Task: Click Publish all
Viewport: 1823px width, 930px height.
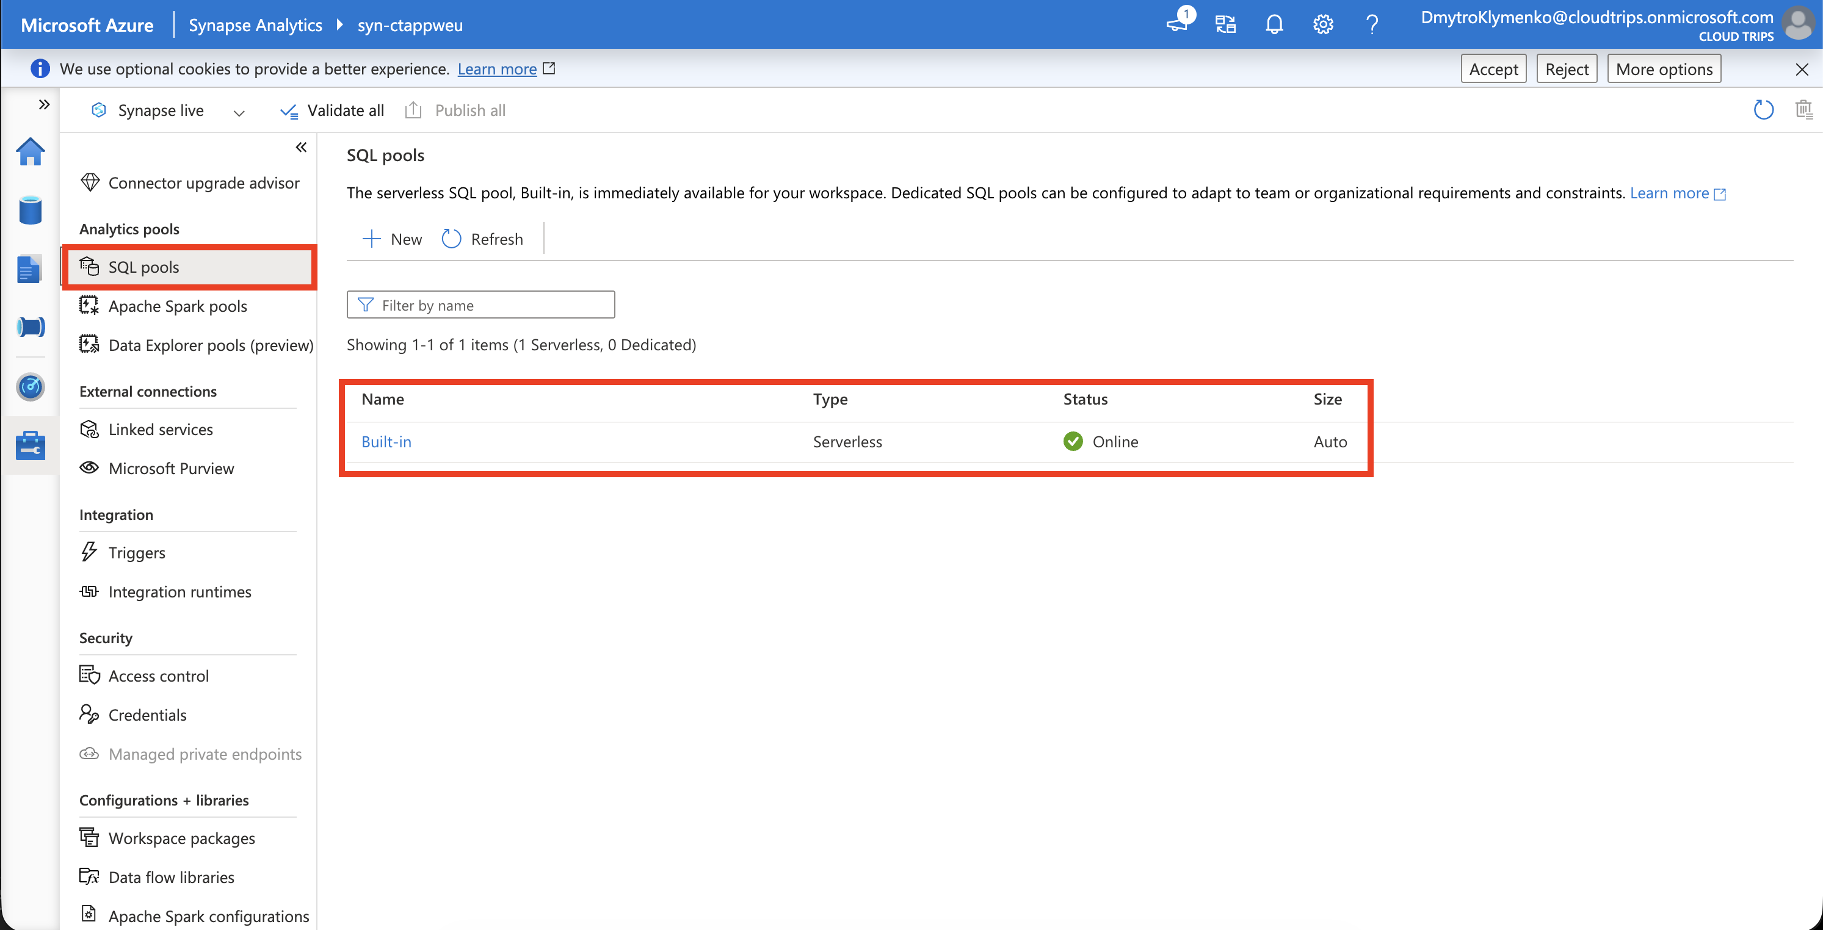Action: 455,110
